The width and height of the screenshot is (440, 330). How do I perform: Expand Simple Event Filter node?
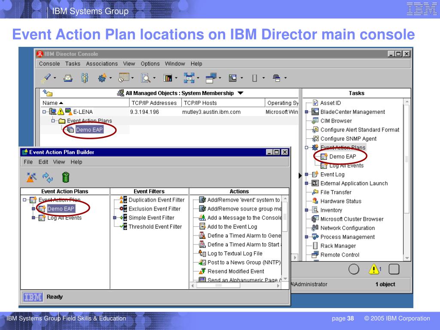tap(114, 218)
